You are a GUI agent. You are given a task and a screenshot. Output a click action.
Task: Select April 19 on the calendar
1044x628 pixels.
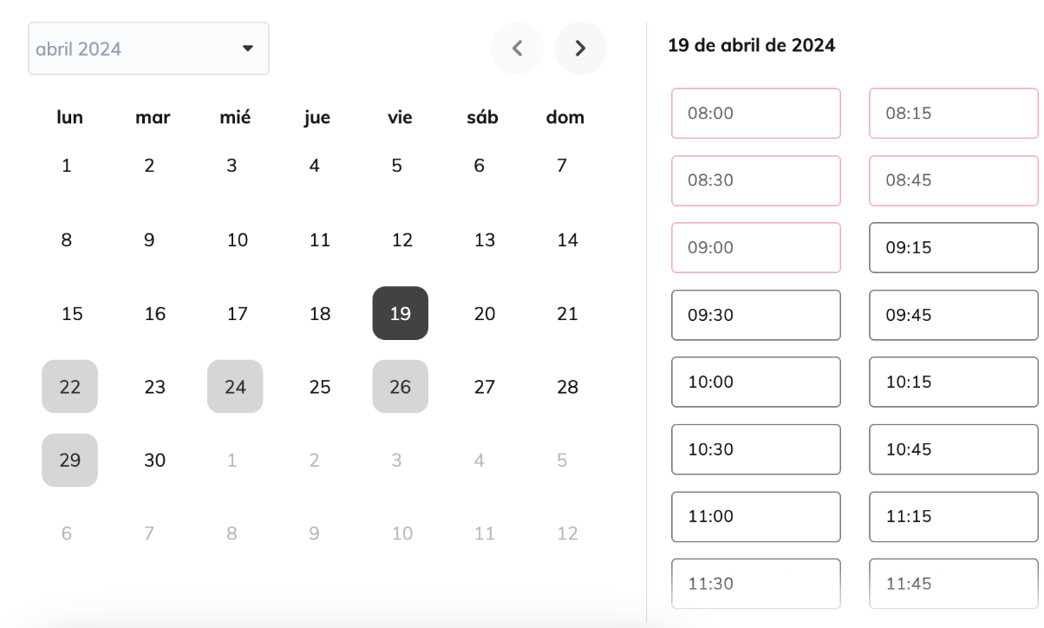[x=400, y=313]
